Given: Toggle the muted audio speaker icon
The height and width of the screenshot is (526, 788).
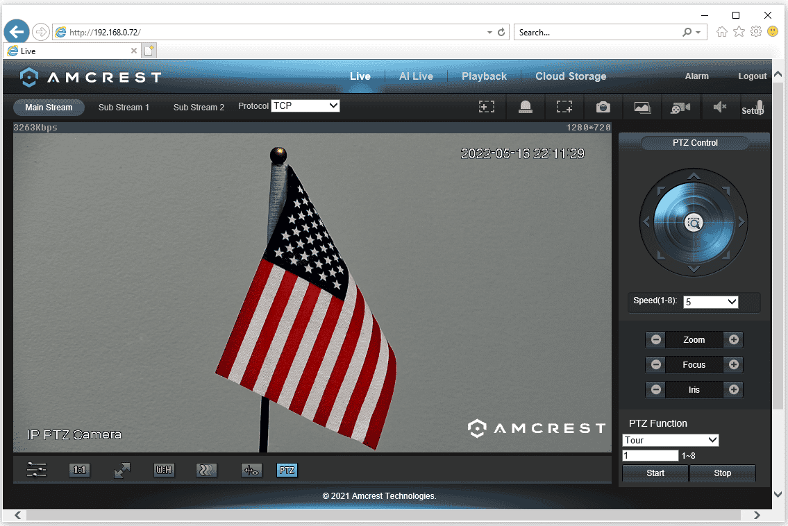Looking at the screenshot, I should coord(720,107).
